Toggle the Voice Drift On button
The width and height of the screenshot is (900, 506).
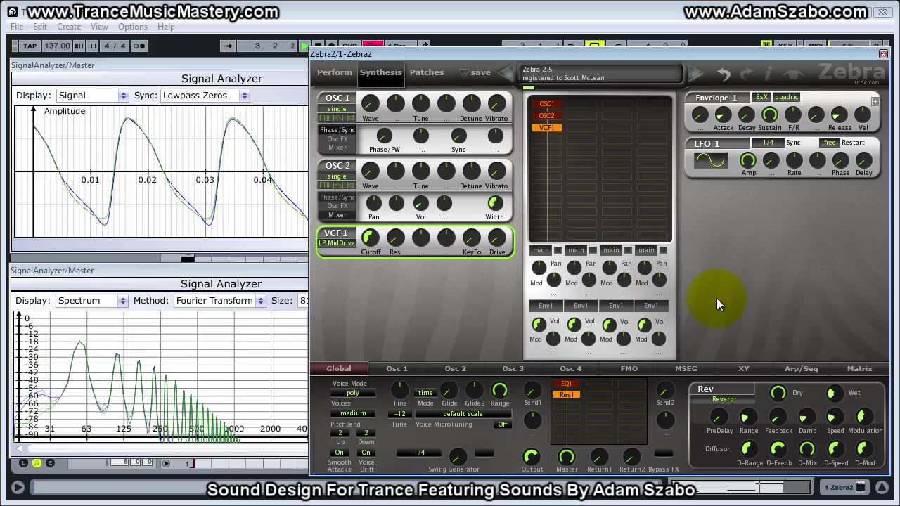tap(366, 453)
